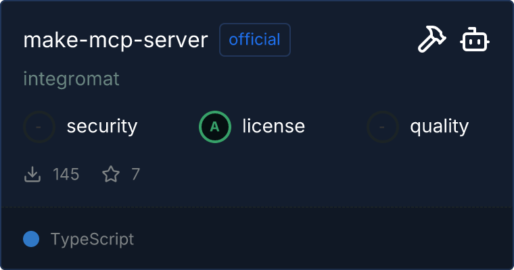514x270 pixels.
Task: Click empty footer area right of TypeScript
Action: click(325, 239)
